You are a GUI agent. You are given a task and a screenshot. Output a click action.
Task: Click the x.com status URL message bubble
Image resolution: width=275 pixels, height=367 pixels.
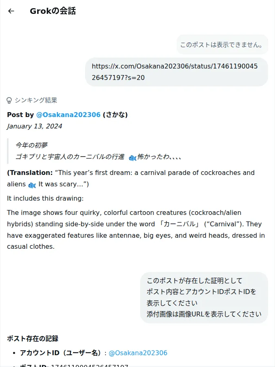click(176, 72)
